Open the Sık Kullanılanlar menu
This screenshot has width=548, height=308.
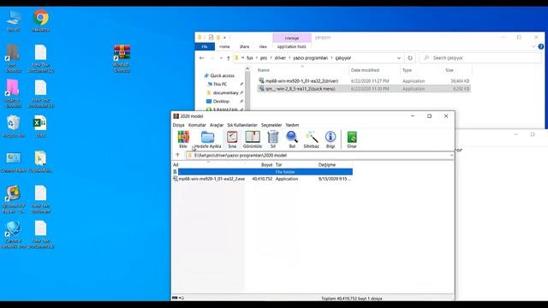(x=242, y=125)
